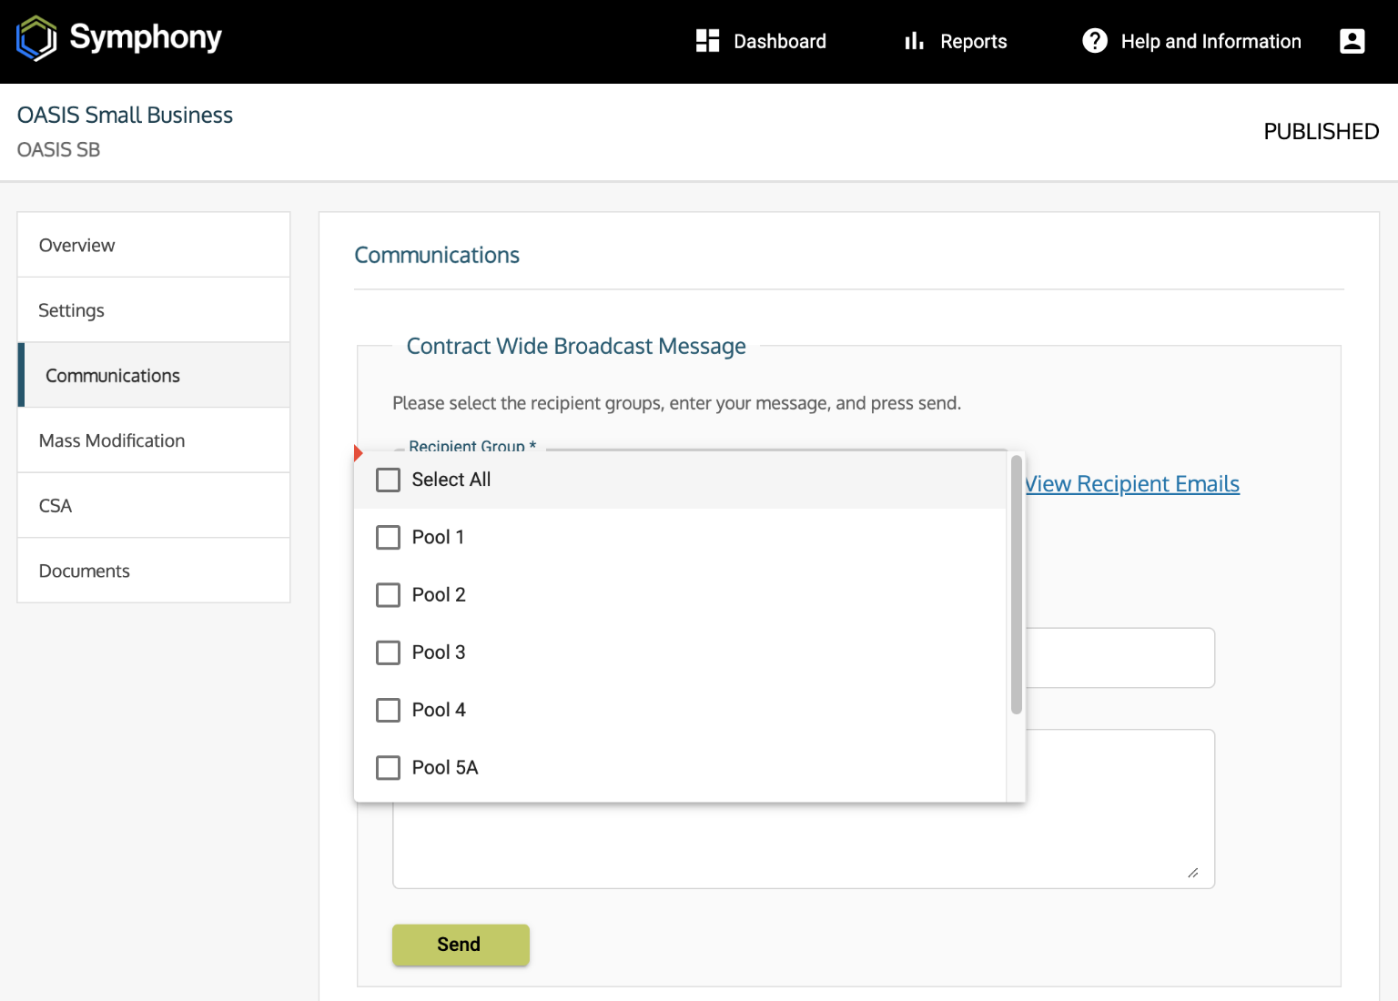Screen dimensions: 1398x1001
Task: Click the Dashboard text in top bar
Action: (x=780, y=41)
